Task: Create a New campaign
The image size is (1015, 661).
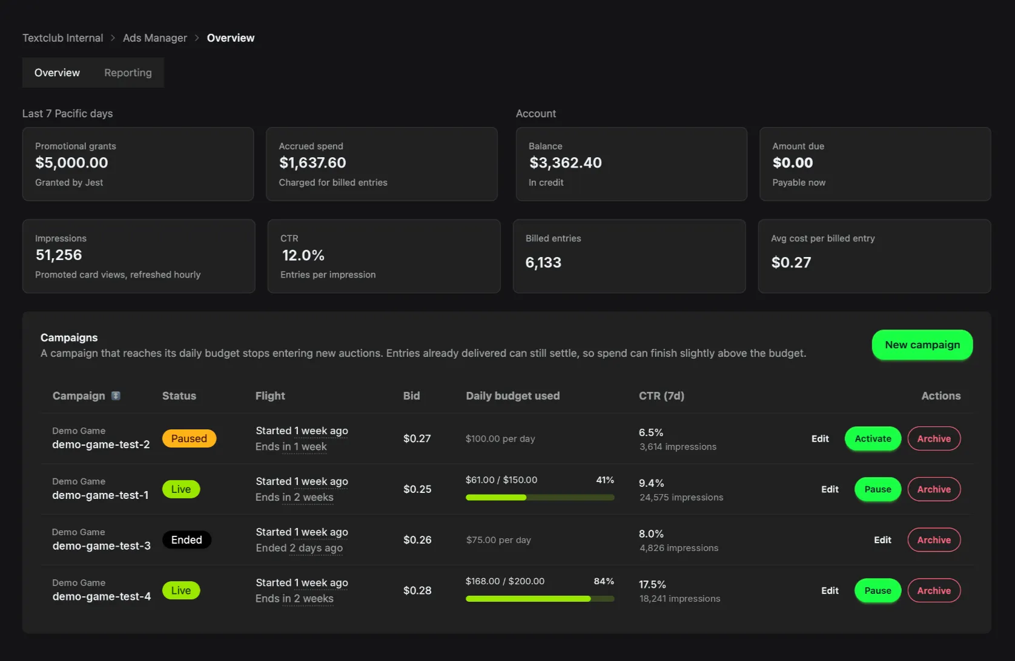Action: coord(922,345)
